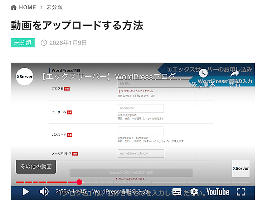Click the XServer channel avatar
The image size is (272, 211).
25,76
